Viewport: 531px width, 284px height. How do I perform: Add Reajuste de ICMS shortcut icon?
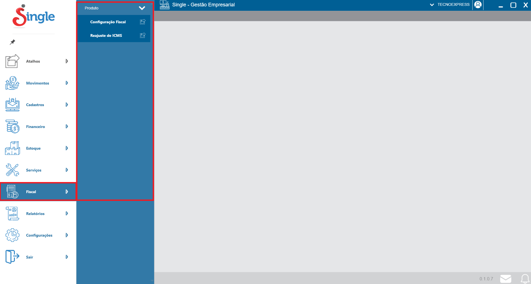coord(143,35)
